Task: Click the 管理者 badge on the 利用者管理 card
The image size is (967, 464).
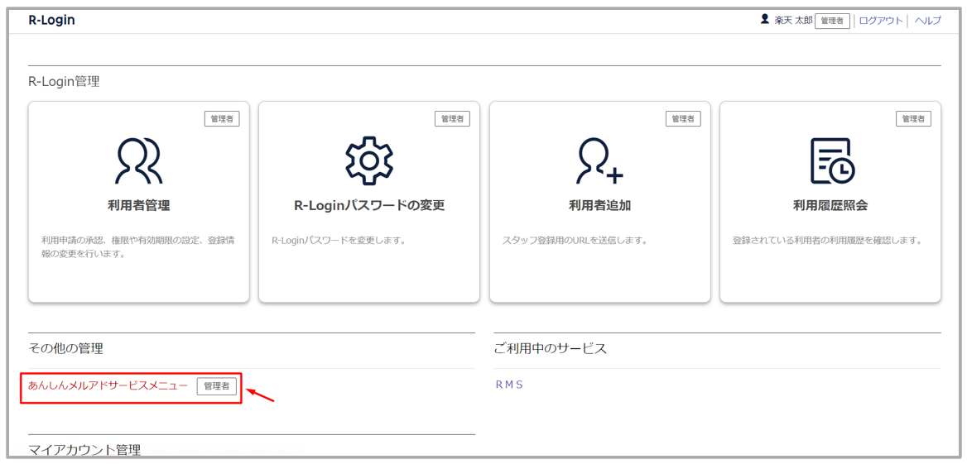Action: click(x=222, y=119)
